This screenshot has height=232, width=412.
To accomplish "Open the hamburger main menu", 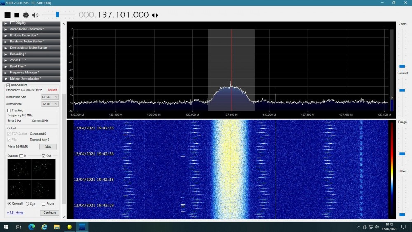I will [x=7, y=15].
